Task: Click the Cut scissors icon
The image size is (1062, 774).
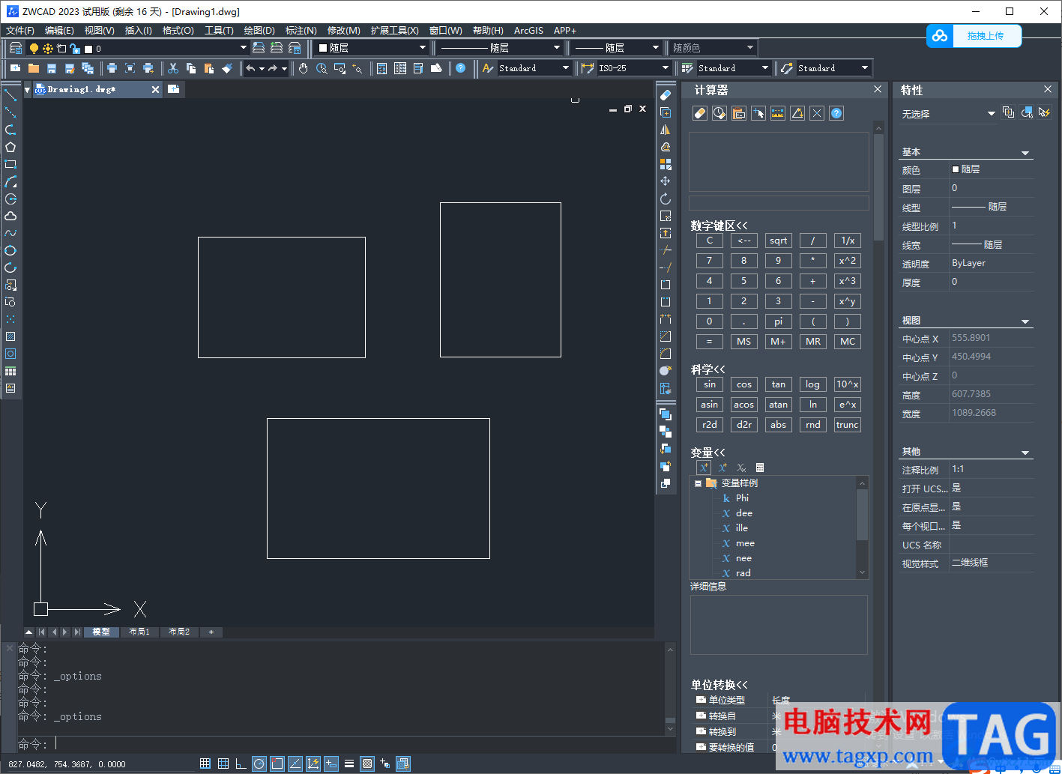Action: click(x=173, y=68)
